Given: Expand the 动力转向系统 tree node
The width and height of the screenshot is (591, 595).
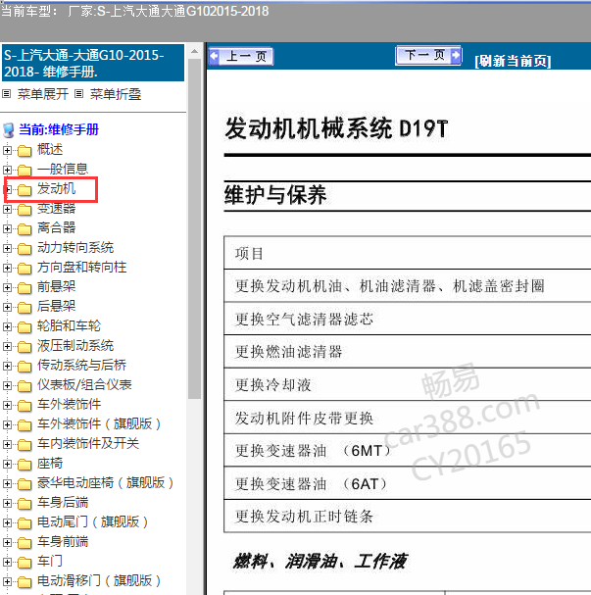Looking at the screenshot, I should point(7,249).
